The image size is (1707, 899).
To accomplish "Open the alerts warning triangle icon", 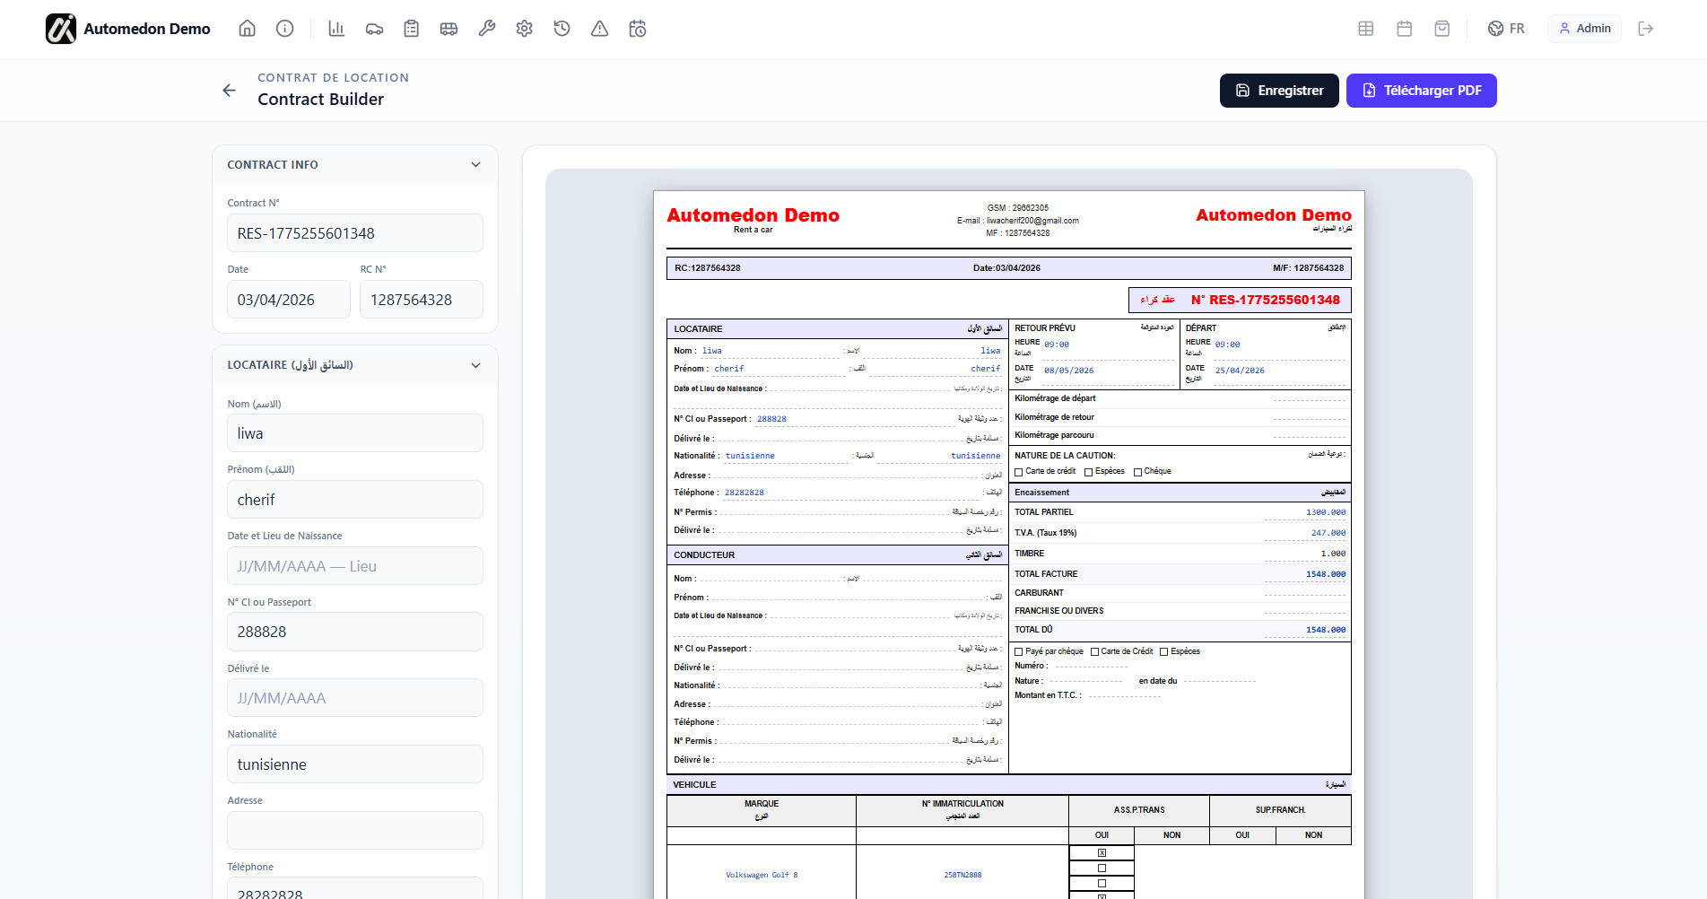I will (599, 28).
